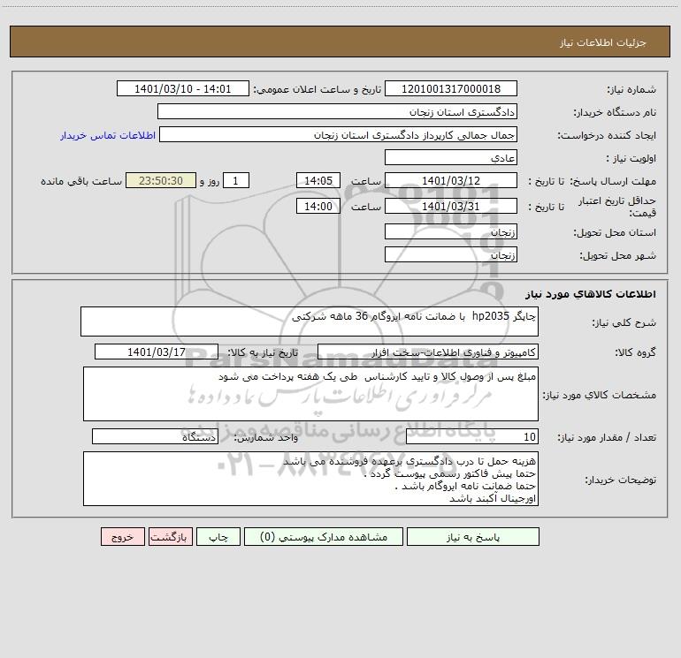This screenshot has width=681, height=658.
Task: Click the پاسخ به نیاز button
Action: coord(473,536)
